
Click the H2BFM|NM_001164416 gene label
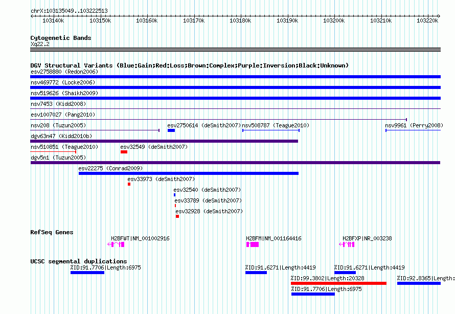pos(274,238)
